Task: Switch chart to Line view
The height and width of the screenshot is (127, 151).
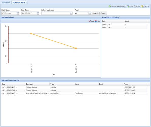Action: pyautogui.click(x=91, y=21)
